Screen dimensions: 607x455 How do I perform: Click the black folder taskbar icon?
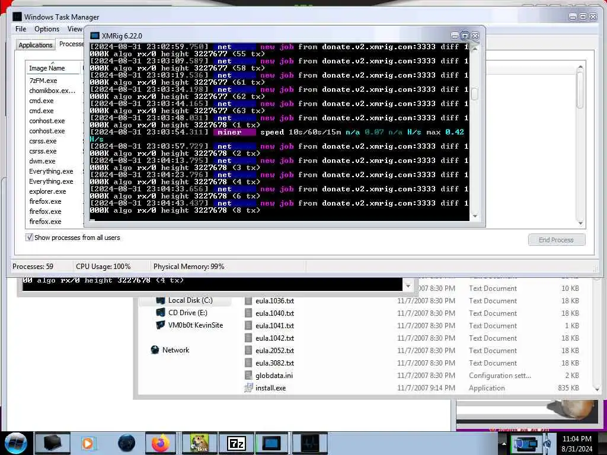[x=52, y=443]
